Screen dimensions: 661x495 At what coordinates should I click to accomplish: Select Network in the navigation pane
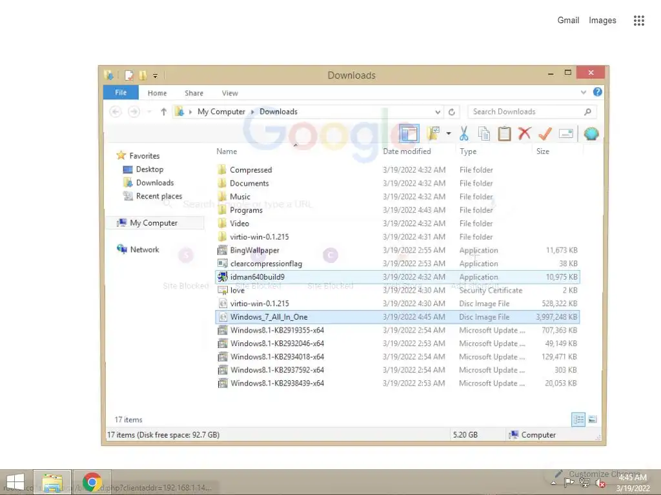tap(144, 249)
